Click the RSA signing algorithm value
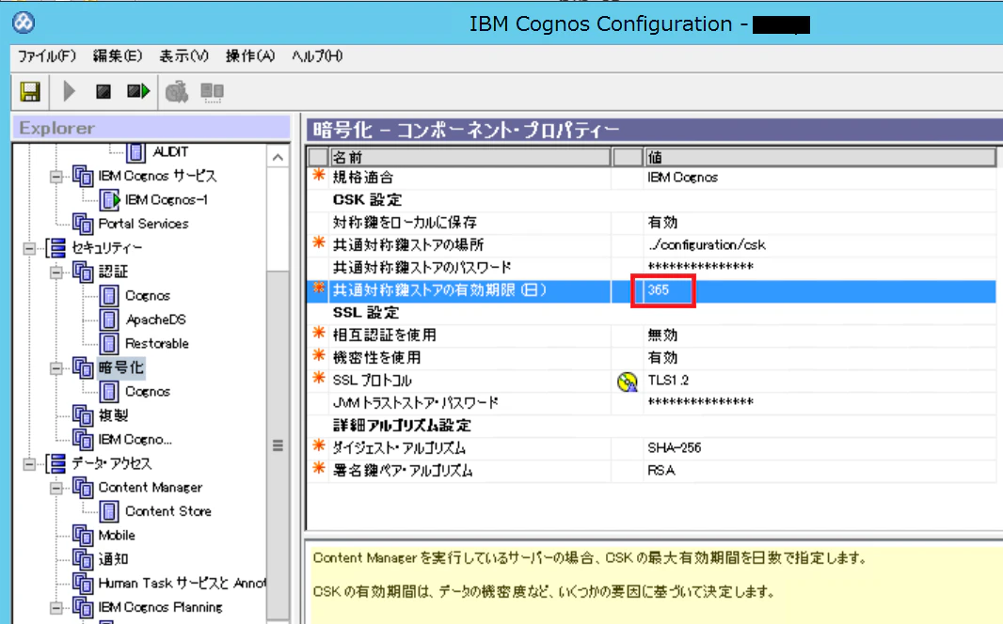This screenshot has width=1003, height=624. (661, 471)
